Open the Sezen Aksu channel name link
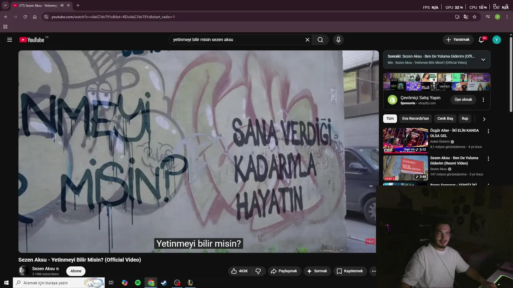Screen dimensions: 513x288 43,268
